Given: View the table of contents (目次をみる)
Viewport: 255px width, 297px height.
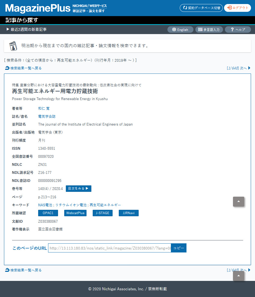Looking at the screenshot, I should pyautogui.click(x=78, y=189).
